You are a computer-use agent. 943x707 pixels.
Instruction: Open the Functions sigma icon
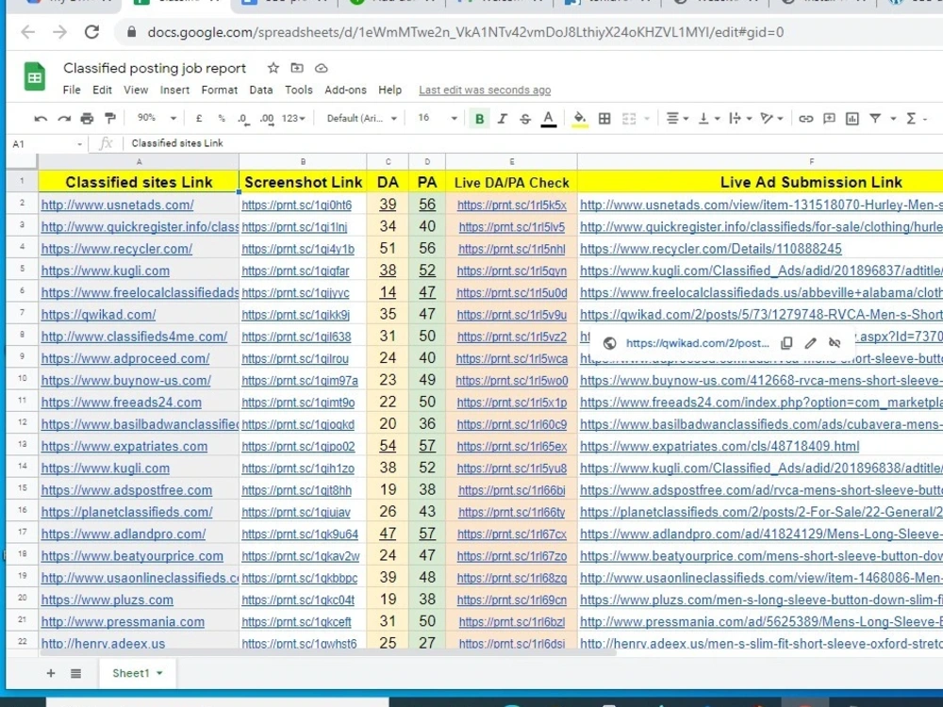coord(911,119)
